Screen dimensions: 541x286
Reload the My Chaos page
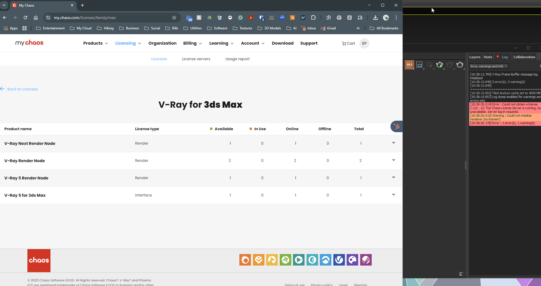click(x=25, y=18)
